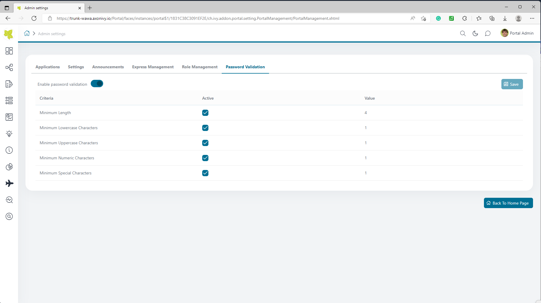Click the airplane icon in sidebar
541x303 pixels.
tap(9, 183)
